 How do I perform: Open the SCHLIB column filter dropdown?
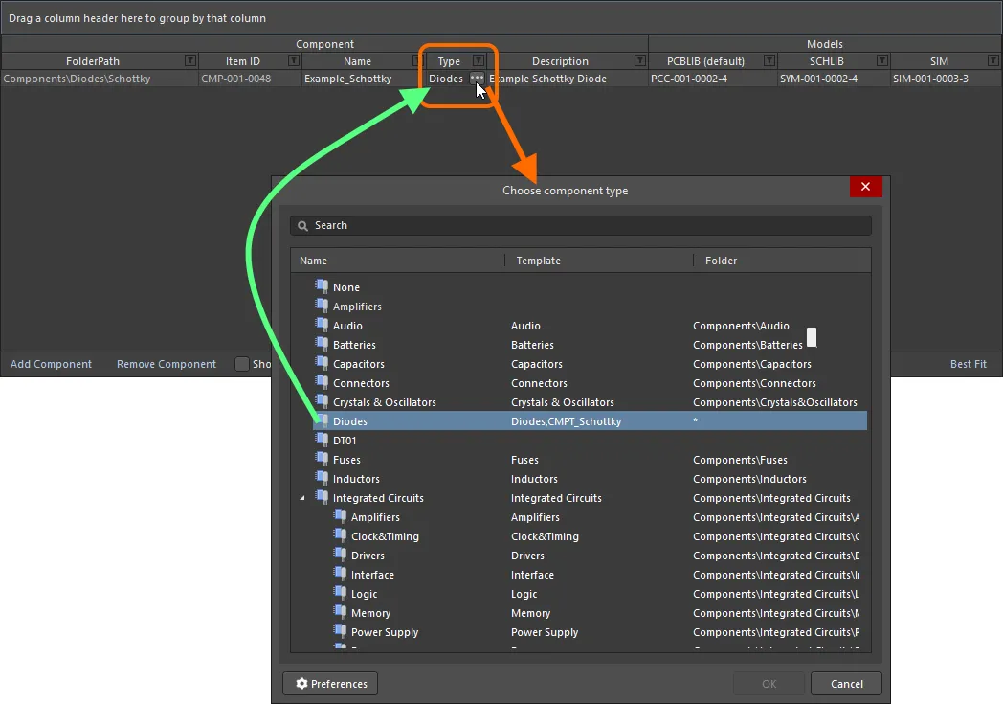882,60
